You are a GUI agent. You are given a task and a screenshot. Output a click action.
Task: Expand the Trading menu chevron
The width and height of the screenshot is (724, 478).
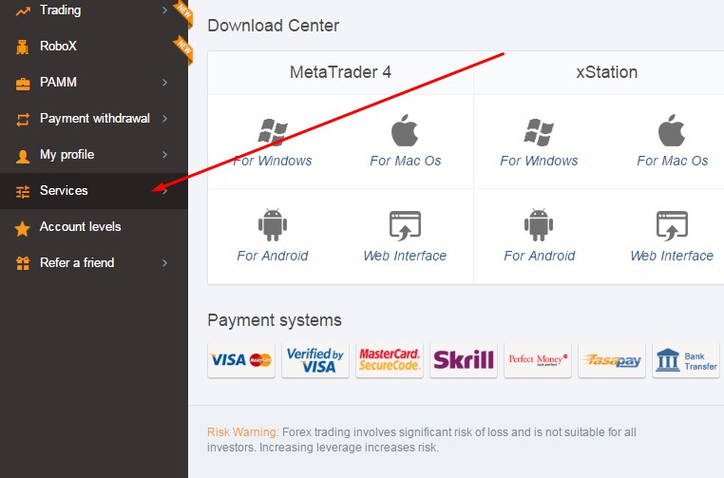coord(164,10)
